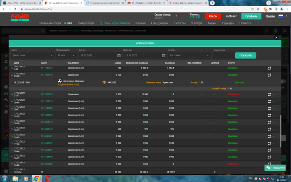
Task: Expand the bet row dated 17.12.2022 20:48
Action: (12, 101)
